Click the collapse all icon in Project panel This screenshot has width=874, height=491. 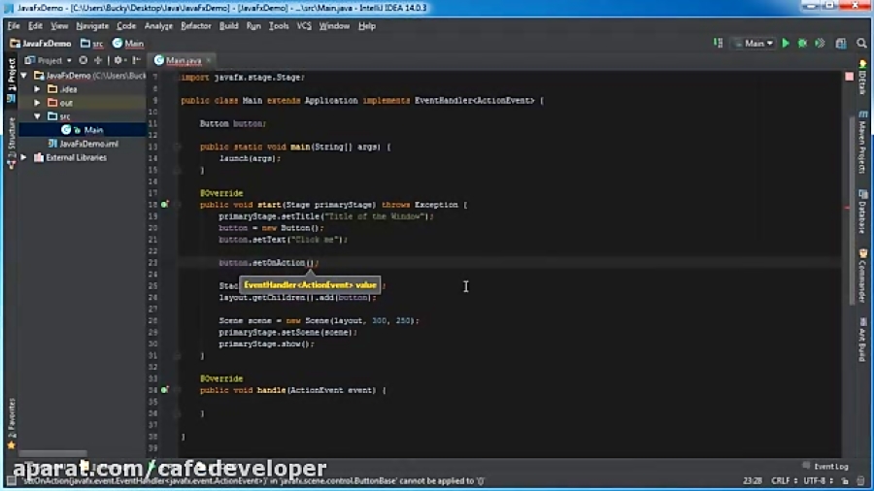[x=98, y=60]
